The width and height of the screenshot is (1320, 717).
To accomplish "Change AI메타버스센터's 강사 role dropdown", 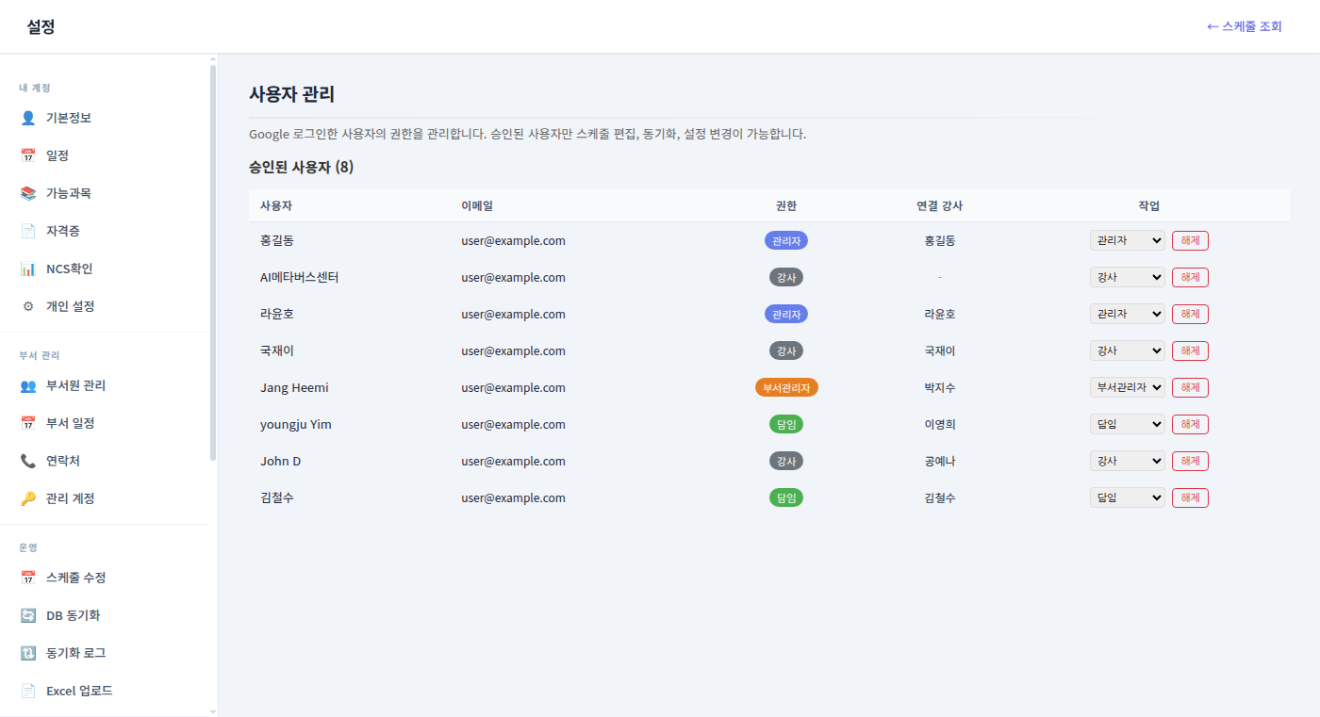I will coord(1127,277).
